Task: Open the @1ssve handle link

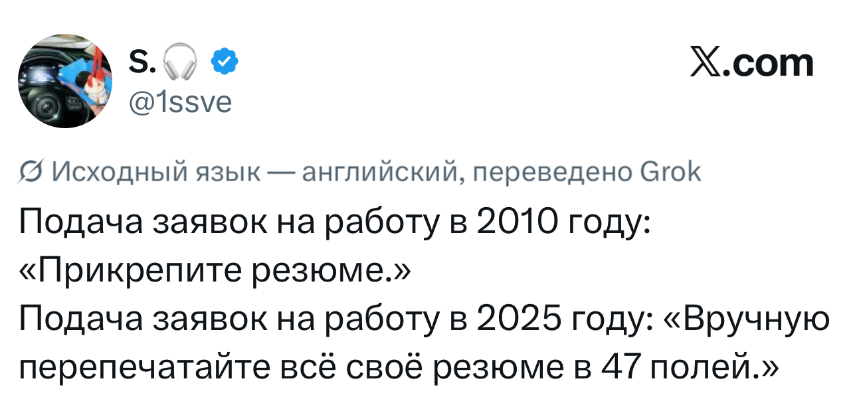Action: [179, 102]
